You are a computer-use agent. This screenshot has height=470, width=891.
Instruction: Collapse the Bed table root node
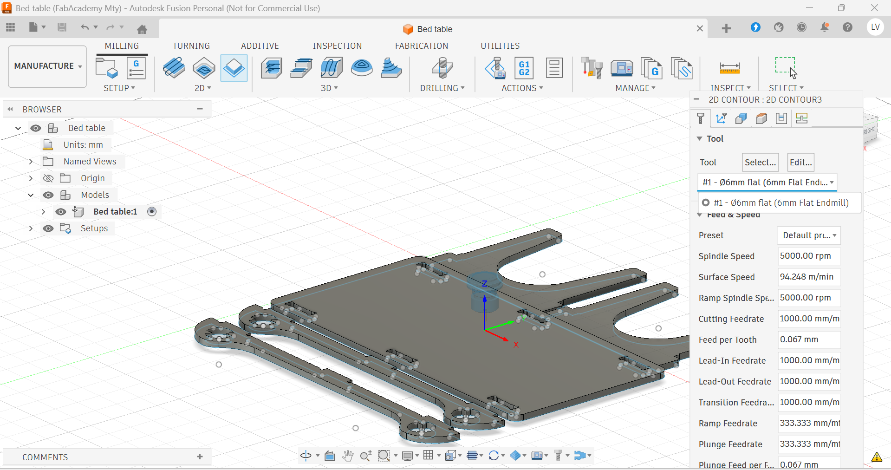pyautogui.click(x=18, y=128)
